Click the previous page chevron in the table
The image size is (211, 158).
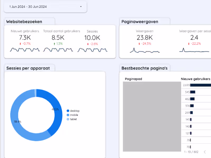pos(205,152)
